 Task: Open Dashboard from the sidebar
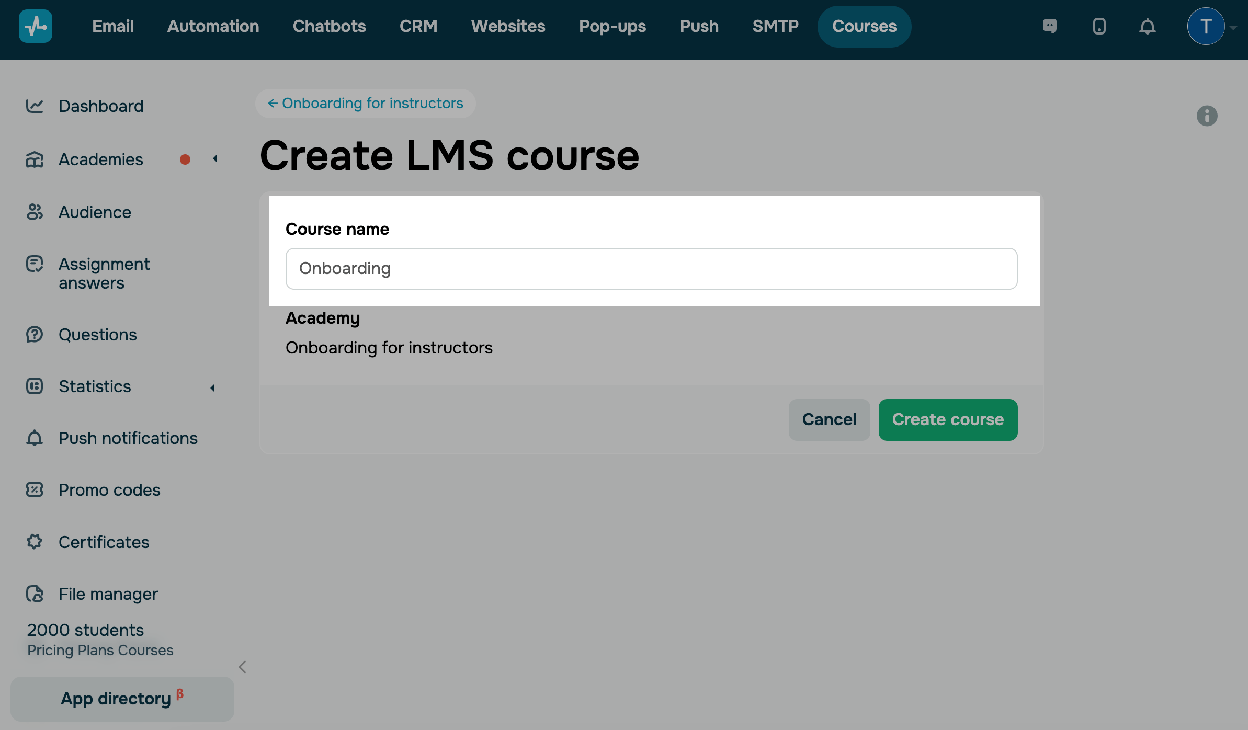tap(101, 106)
